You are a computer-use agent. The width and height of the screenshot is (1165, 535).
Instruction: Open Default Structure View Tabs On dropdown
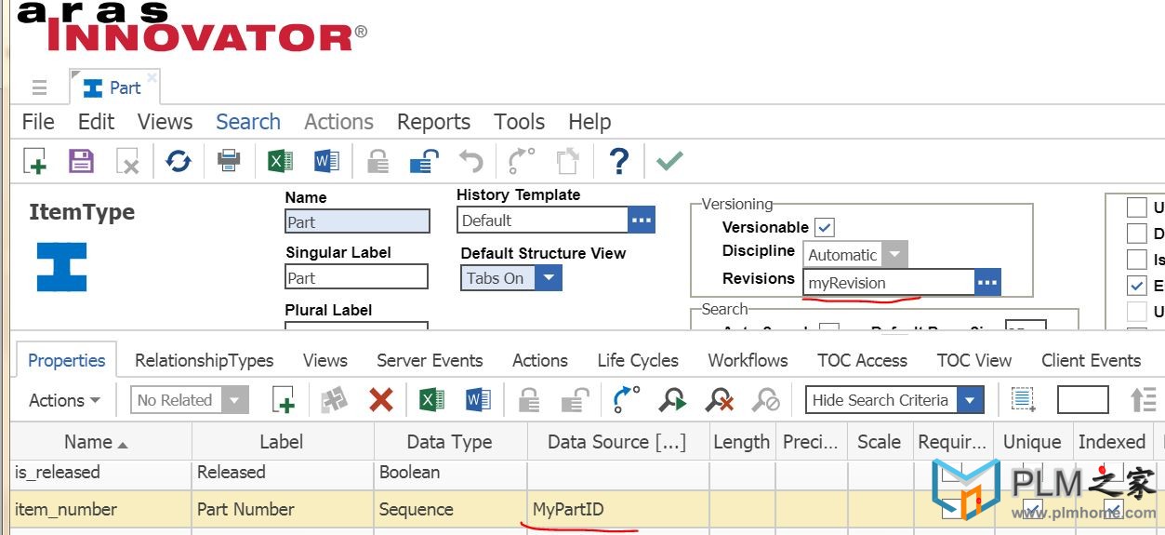(x=549, y=277)
